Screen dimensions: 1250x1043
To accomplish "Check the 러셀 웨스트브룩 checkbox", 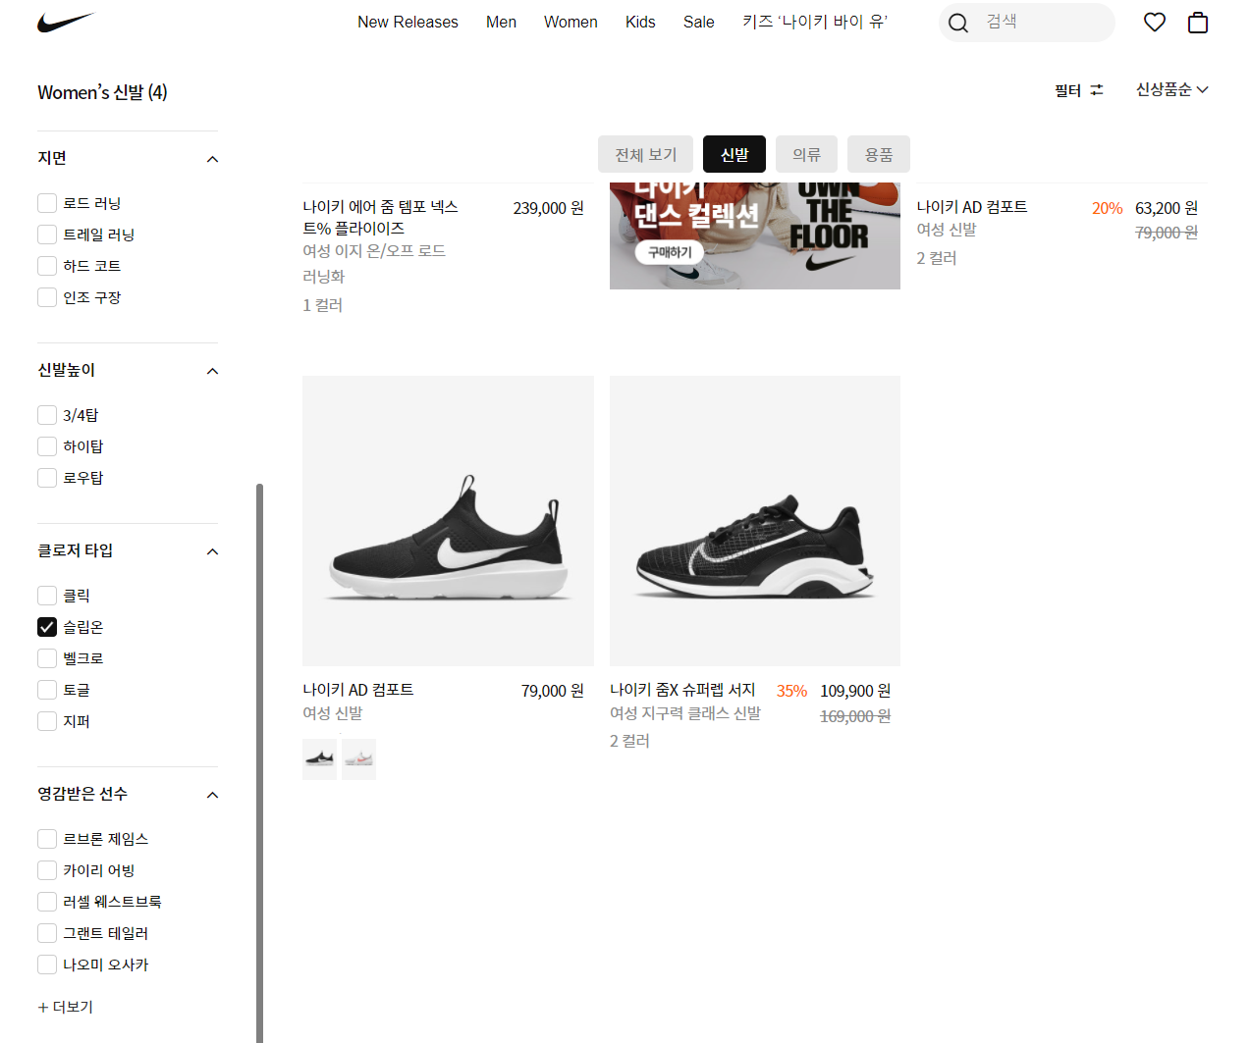I will point(47,902).
